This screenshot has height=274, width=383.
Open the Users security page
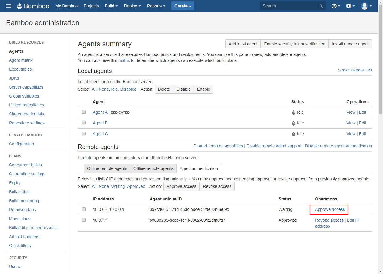[x=14, y=267]
